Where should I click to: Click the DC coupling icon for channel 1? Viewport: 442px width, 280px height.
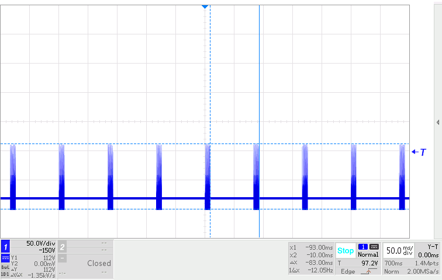[5, 258]
